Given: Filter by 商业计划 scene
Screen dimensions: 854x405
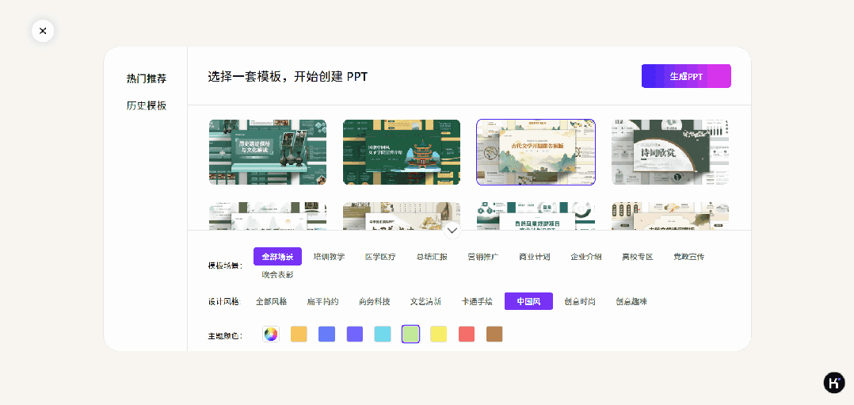Looking at the screenshot, I should pos(535,257).
